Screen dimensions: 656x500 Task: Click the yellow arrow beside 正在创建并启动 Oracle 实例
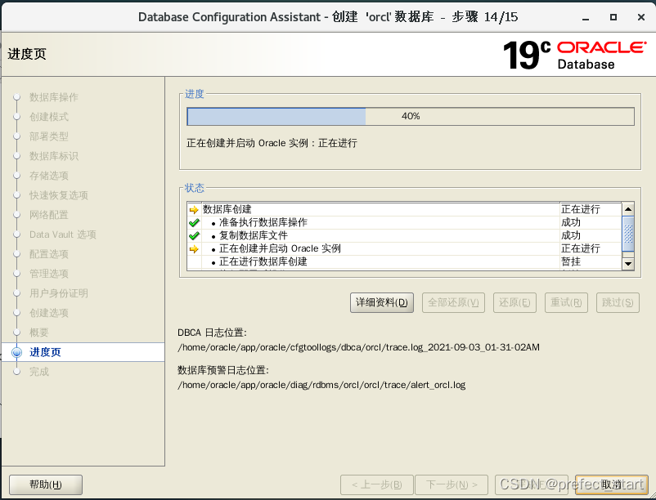pos(194,249)
